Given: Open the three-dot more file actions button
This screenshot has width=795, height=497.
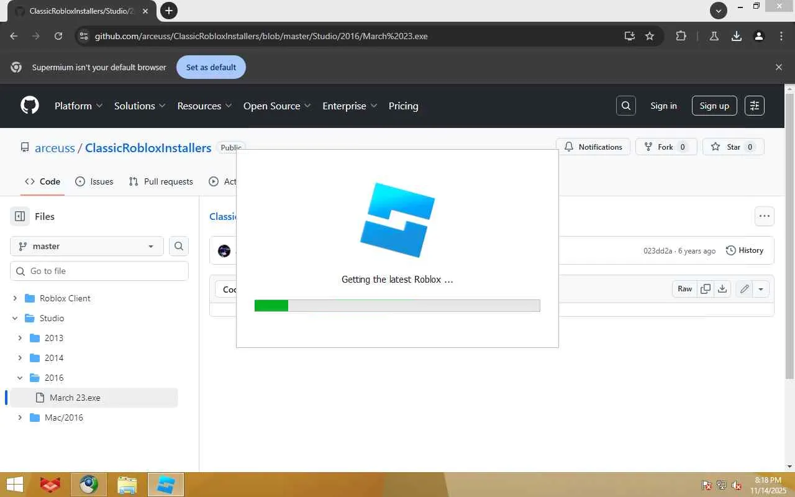Looking at the screenshot, I should (x=765, y=216).
